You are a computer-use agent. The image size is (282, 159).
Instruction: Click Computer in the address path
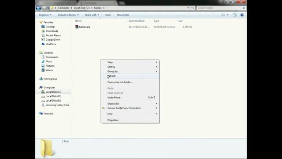pyautogui.click(x=63, y=8)
